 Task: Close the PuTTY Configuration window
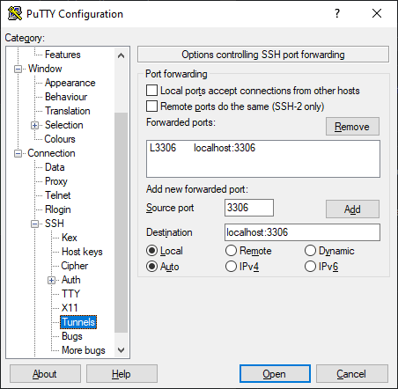[377, 13]
